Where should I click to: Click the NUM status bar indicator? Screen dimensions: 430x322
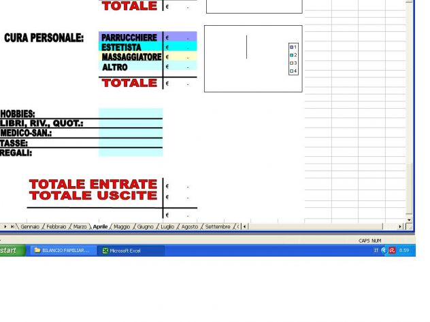tap(376, 240)
